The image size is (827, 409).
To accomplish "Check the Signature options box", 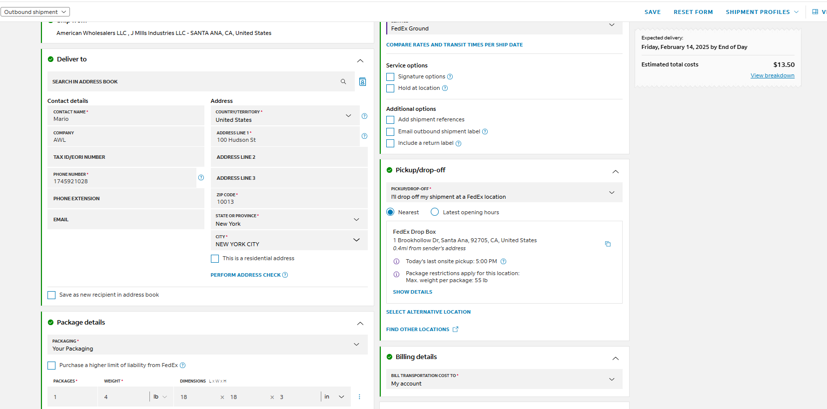I will coord(390,77).
